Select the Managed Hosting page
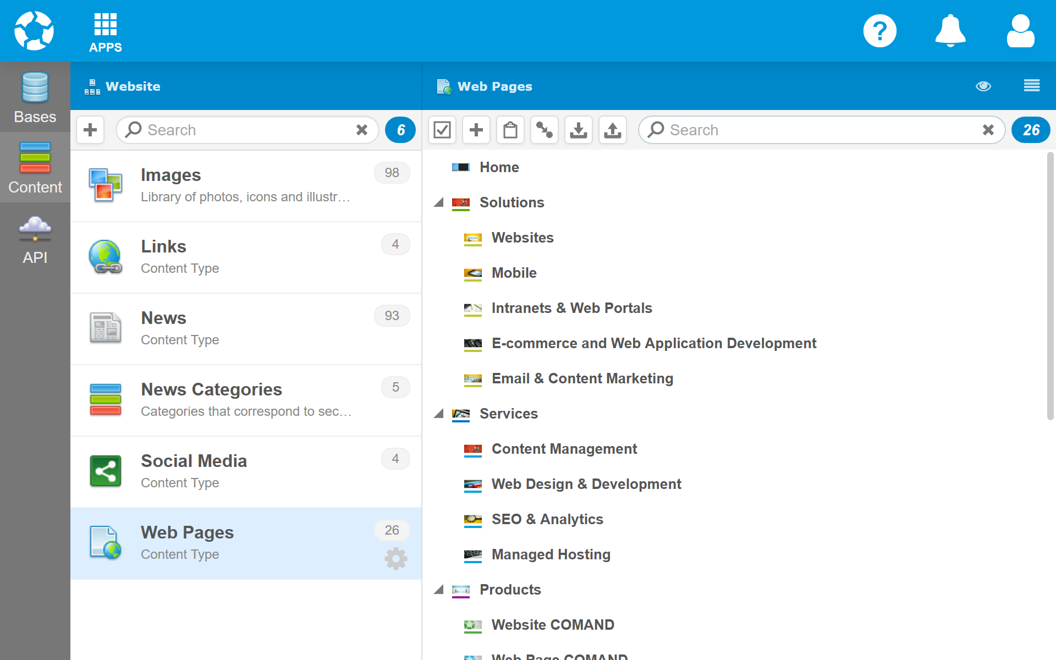The width and height of the screenshot is (1056, 660). 551,554
